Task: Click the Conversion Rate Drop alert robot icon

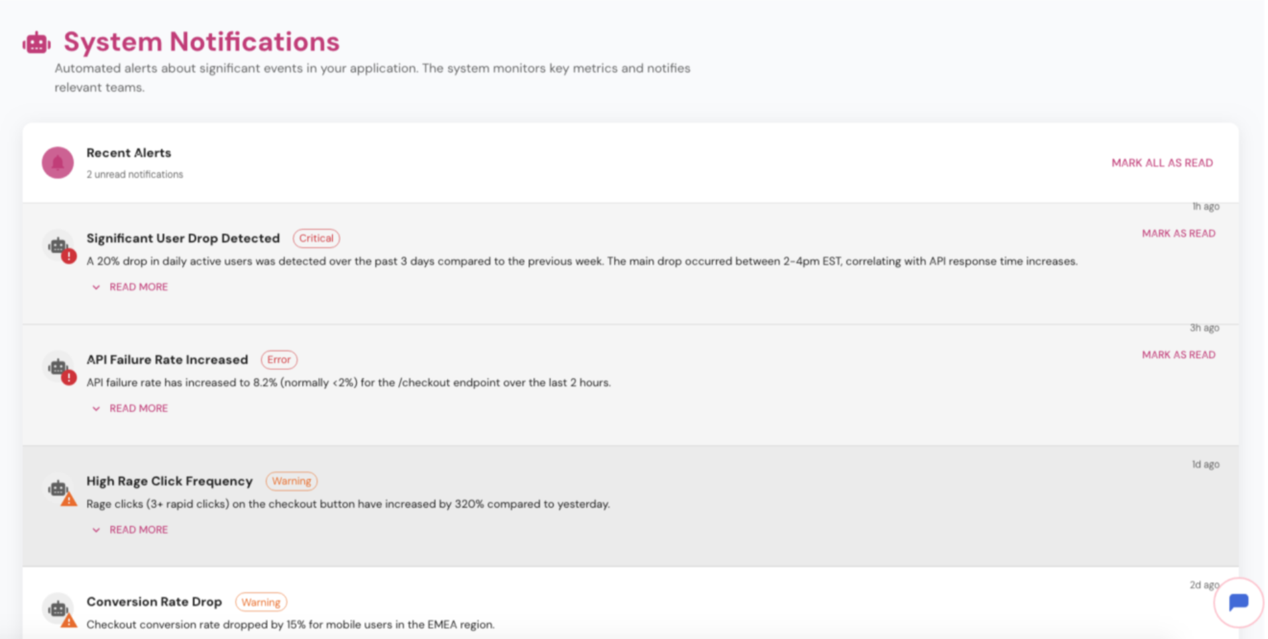Action: pyautogui.click(x=59, y=609)
